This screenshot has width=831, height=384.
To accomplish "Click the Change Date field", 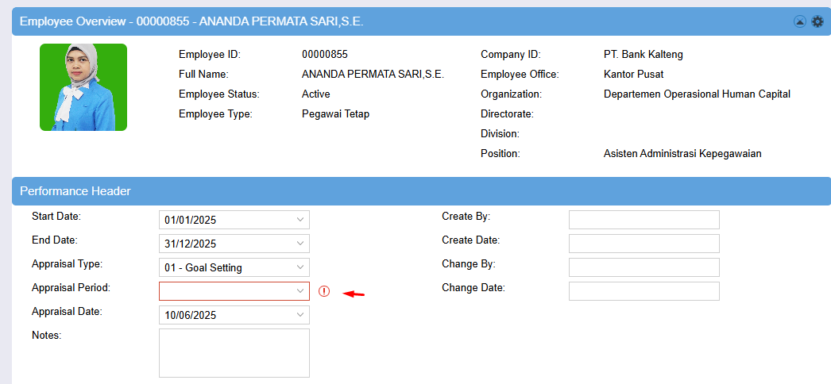I will point(644,291).
